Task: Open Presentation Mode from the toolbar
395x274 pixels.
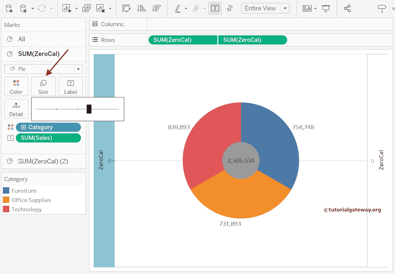Action: tap(326, 8)
